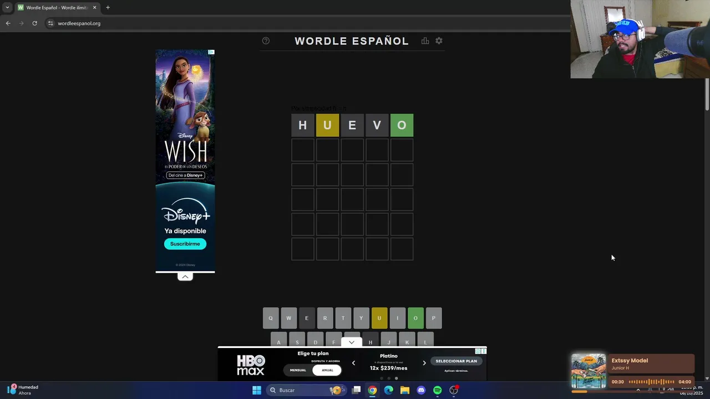Image resolution: width=710 pixels, height=399 pixels.
Task: Tap the green O key on the keyboard
Action: [x=415, y=318]
